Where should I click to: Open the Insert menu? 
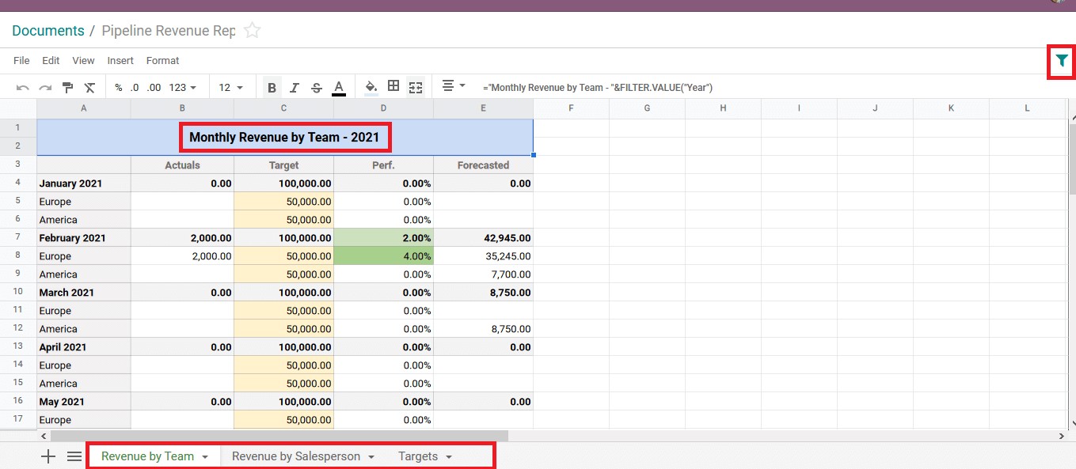click(120, 60)
